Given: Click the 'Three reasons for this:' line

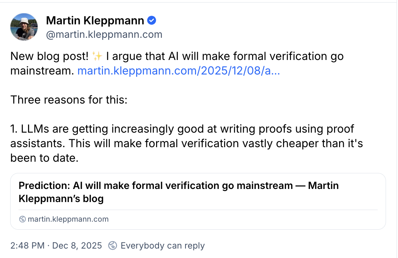Looking at the screenshot, I should point(69,100).
